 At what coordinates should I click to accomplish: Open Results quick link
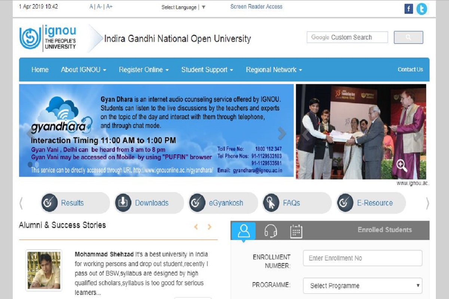click(75, 203)
